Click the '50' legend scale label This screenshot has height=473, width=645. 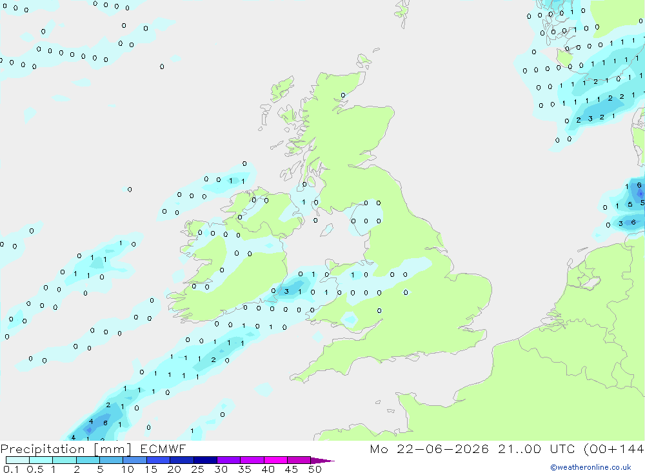click(315, 469)
